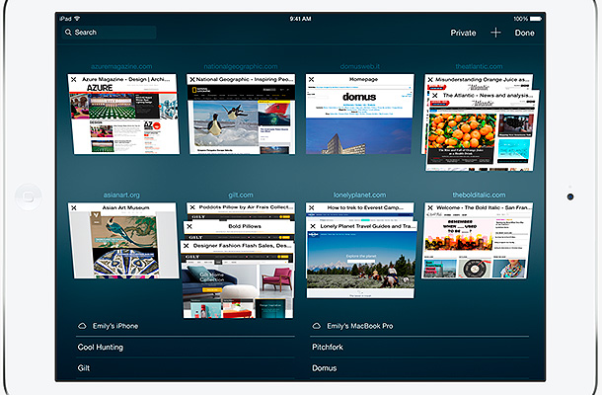This screenshot has height=395, width=602.
Task: Close the National Geographic tab
Action: tap(192, 79)
